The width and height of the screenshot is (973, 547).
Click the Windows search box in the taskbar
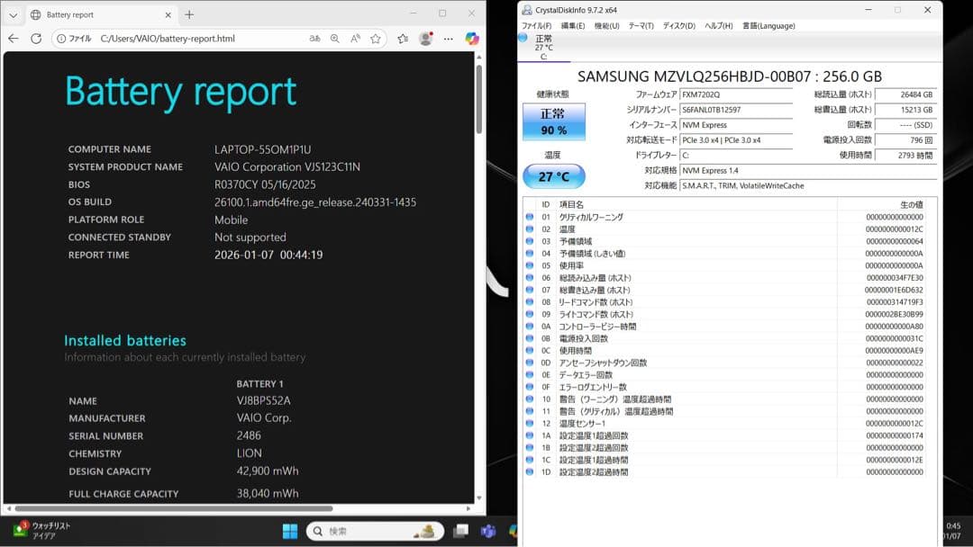(374, 531)
